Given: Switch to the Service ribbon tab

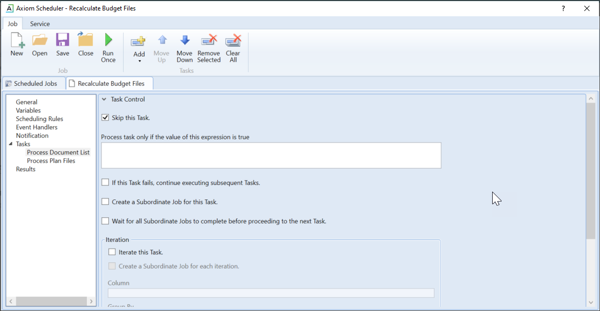Looking at the screenshot, I should [x=40, y=24].
